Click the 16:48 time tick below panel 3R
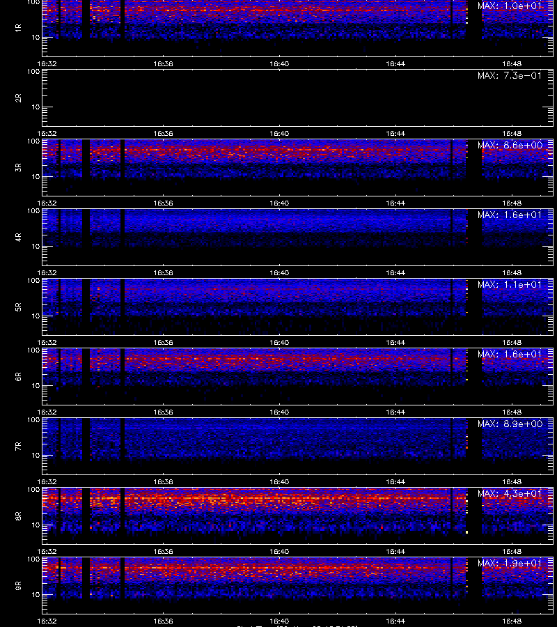The width and height of the screenshot is (557, 627). point(512,203)
